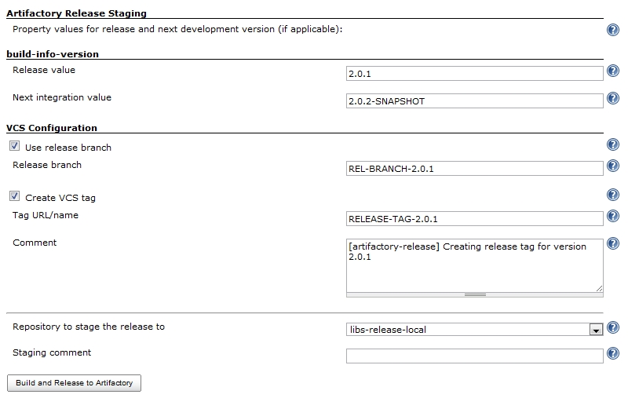Image resolution: width=628 pixels, height=398 pixels.
Task: Click inside the Comment textarea
Action: (475, 265)
